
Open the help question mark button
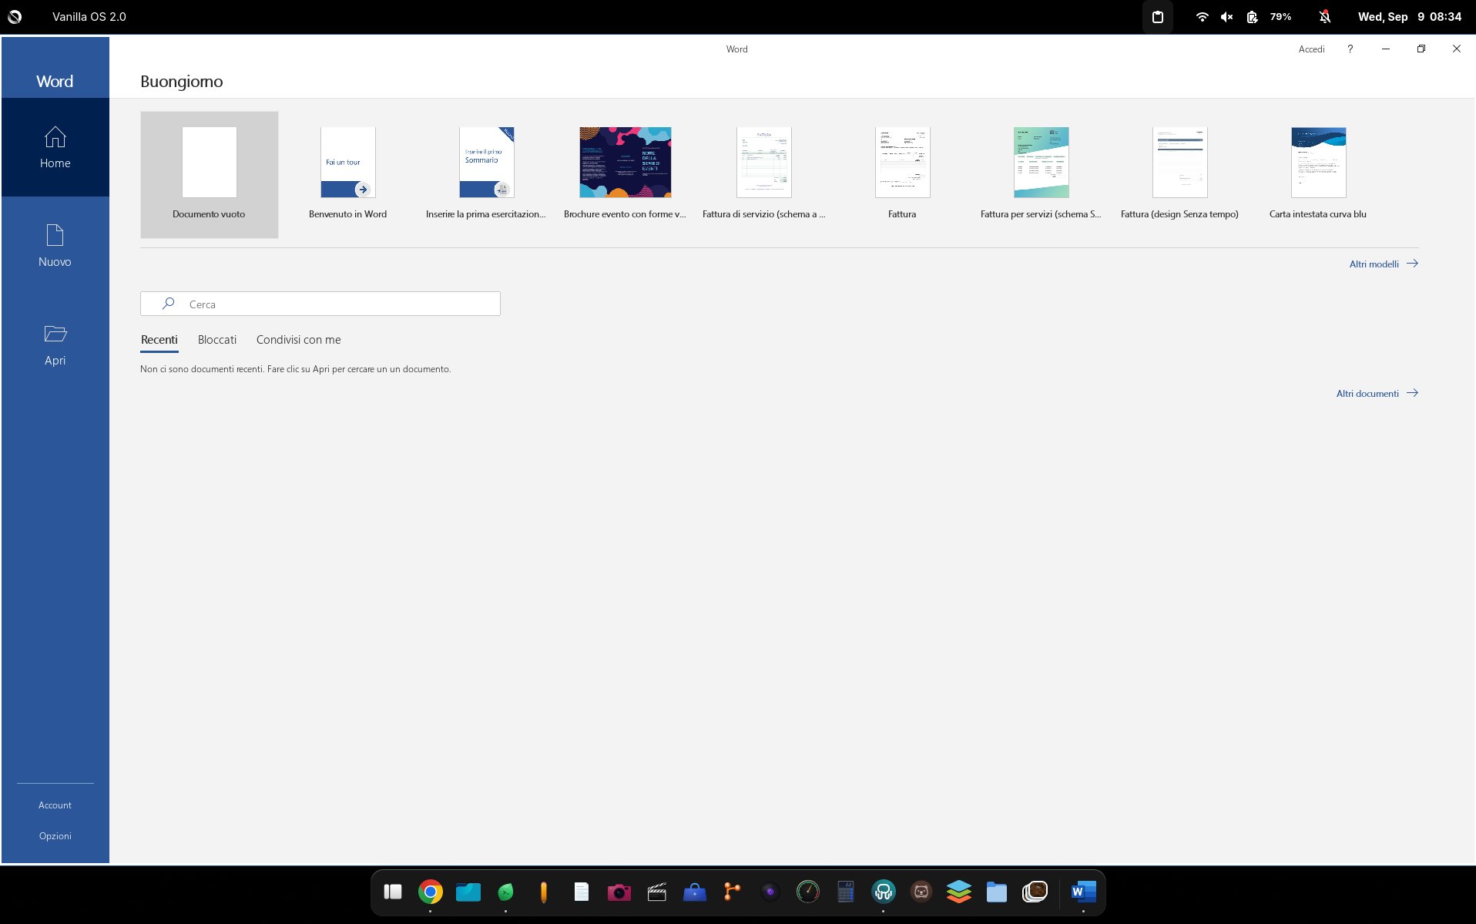tap(1350, 49)
